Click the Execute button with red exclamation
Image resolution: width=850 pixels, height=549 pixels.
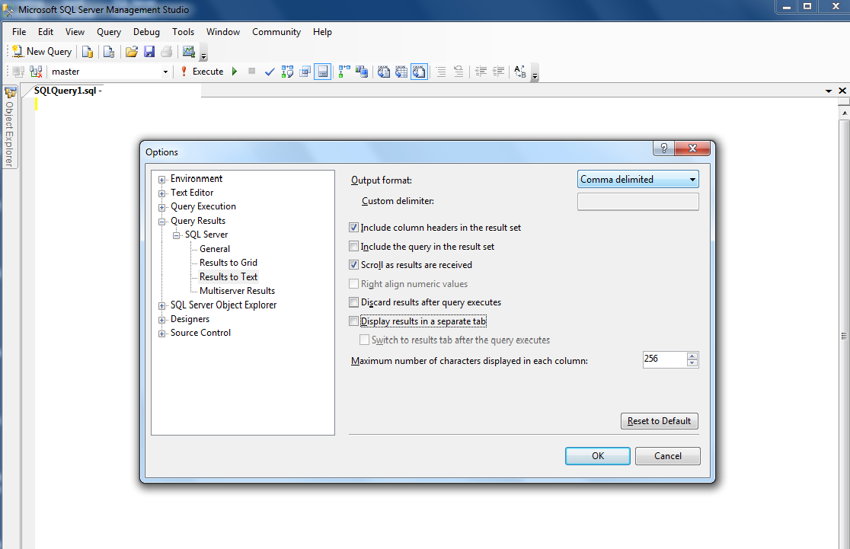coord(202,72)
